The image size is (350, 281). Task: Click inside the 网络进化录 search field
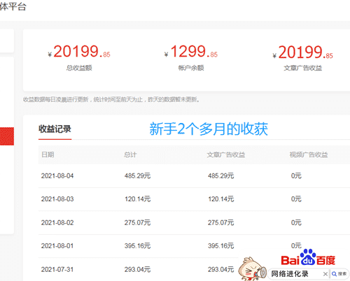[295, 274]
